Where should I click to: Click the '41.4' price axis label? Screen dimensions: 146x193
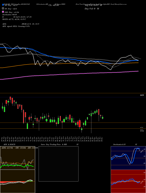pos(141,127)
